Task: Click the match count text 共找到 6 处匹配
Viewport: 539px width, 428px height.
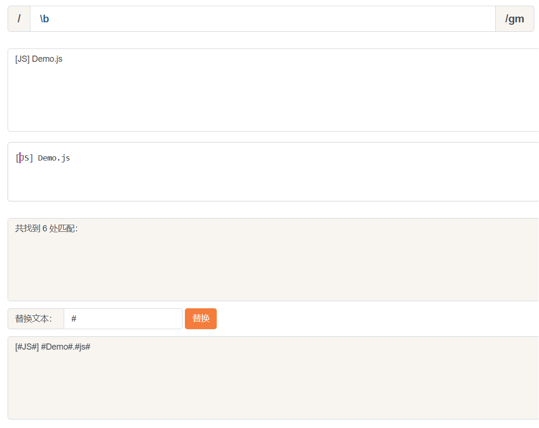Action: pyautogui.click(x=46, y=228)
